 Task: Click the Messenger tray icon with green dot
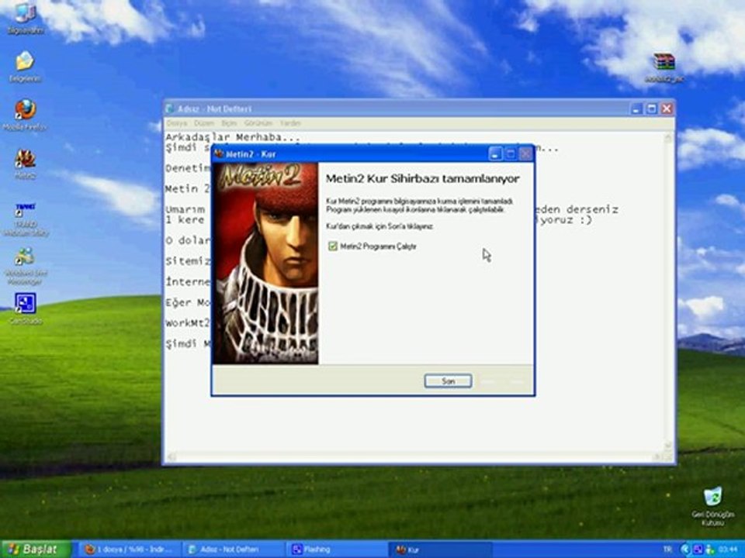(x=710, y=549)
